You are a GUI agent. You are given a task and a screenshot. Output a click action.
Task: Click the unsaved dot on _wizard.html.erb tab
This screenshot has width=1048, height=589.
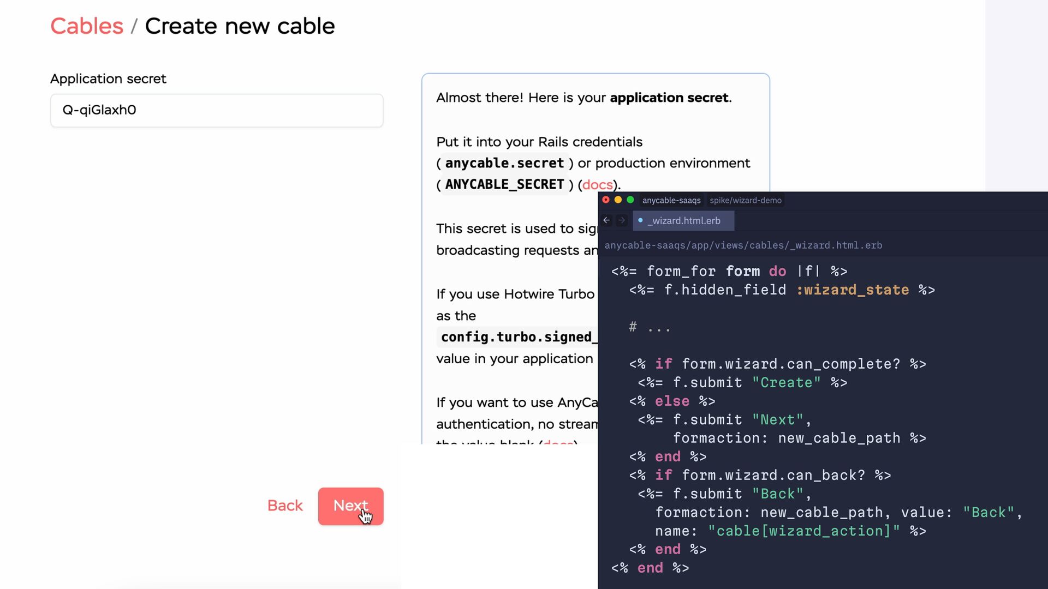point(640,220)
